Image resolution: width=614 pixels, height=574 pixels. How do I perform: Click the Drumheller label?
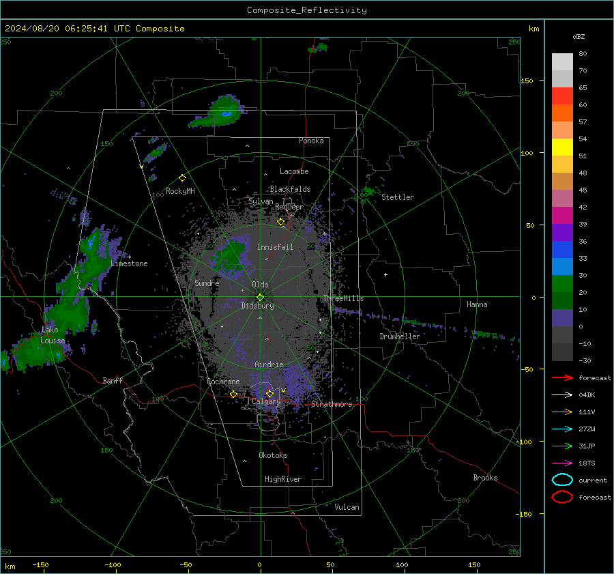[400, 336]
